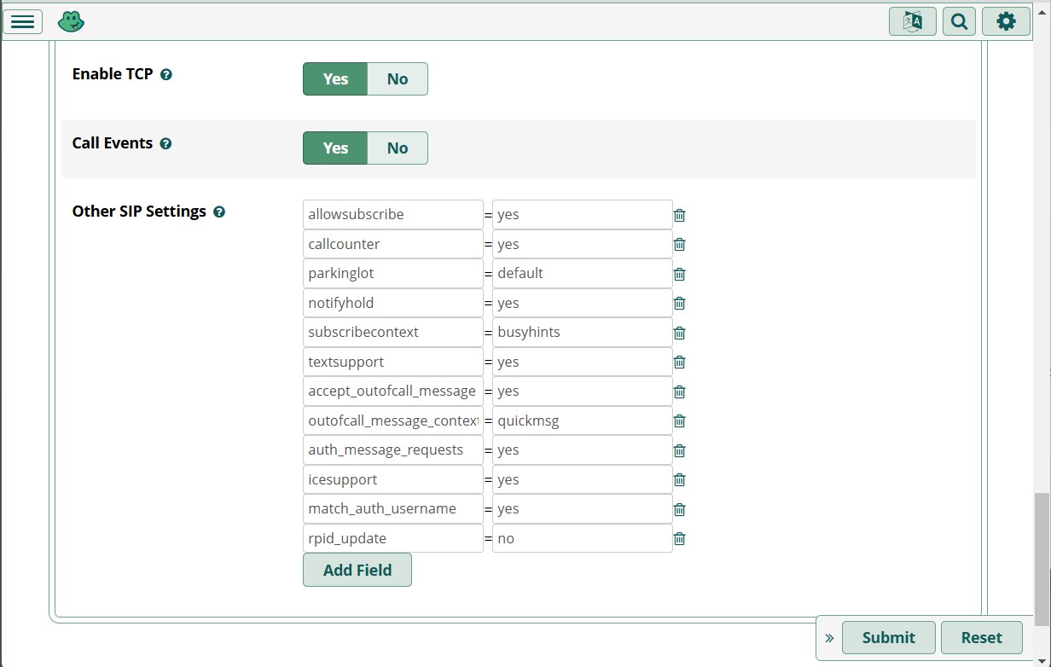Set Enable TCP to No

(x=397, y=78)
